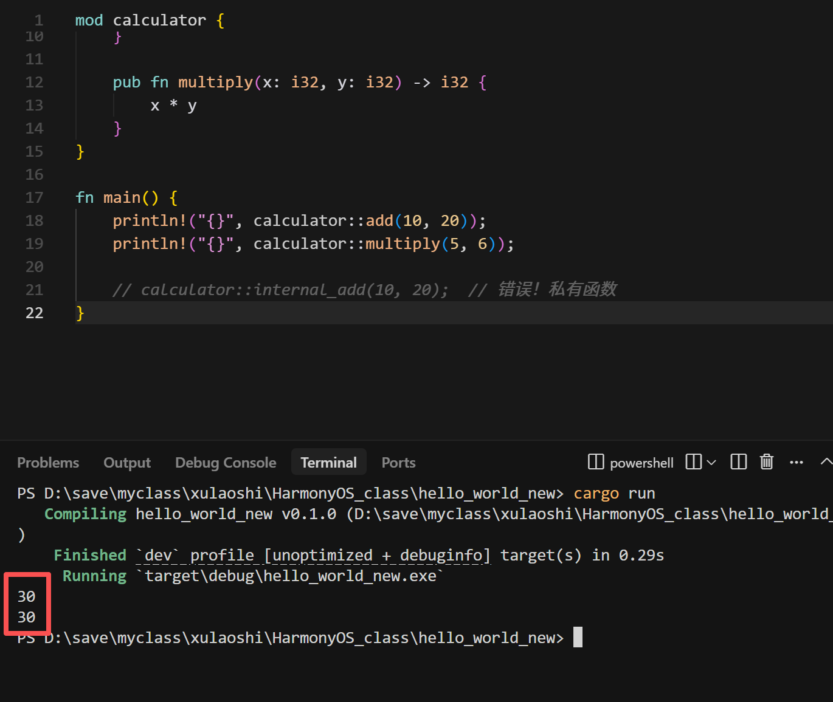Click the 'cargo run' command in terminal

(x=614, y=493)
